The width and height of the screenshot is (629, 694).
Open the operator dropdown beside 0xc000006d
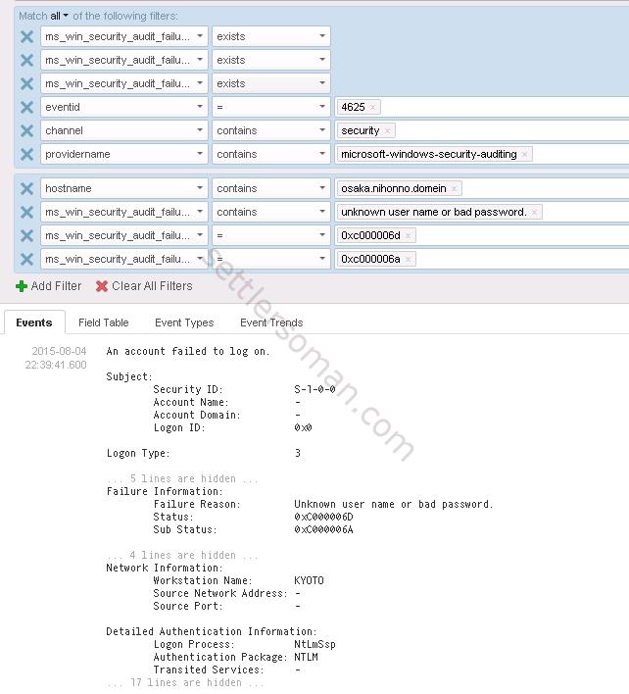[271, 235]
